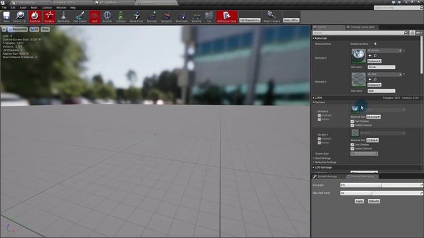The height and width of the screenshot is (238, 424).
Task: Toggle the Collision display icon
Action: [121, 17]
